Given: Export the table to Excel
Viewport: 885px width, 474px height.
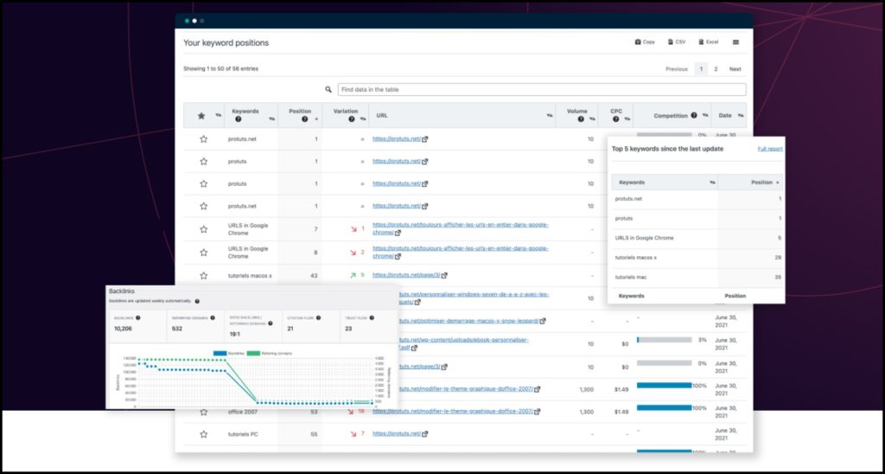Looking at the screenshot, I should 709,42.
